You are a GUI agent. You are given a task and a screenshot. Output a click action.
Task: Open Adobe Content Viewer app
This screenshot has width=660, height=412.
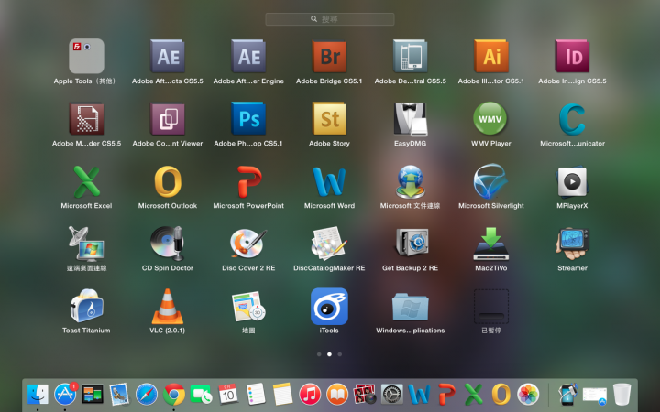pyautogui.click(x=168, y=118)
